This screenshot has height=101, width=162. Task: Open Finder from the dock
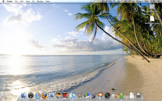coord(24,95)
